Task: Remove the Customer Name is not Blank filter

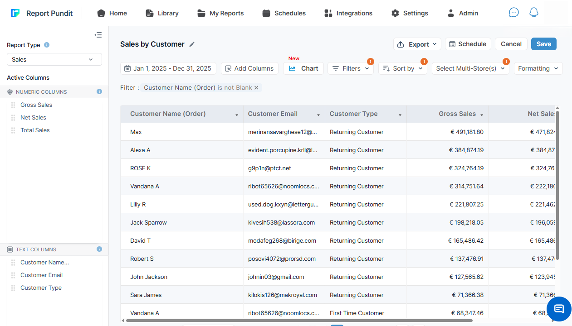Action: tap(256, 88)
